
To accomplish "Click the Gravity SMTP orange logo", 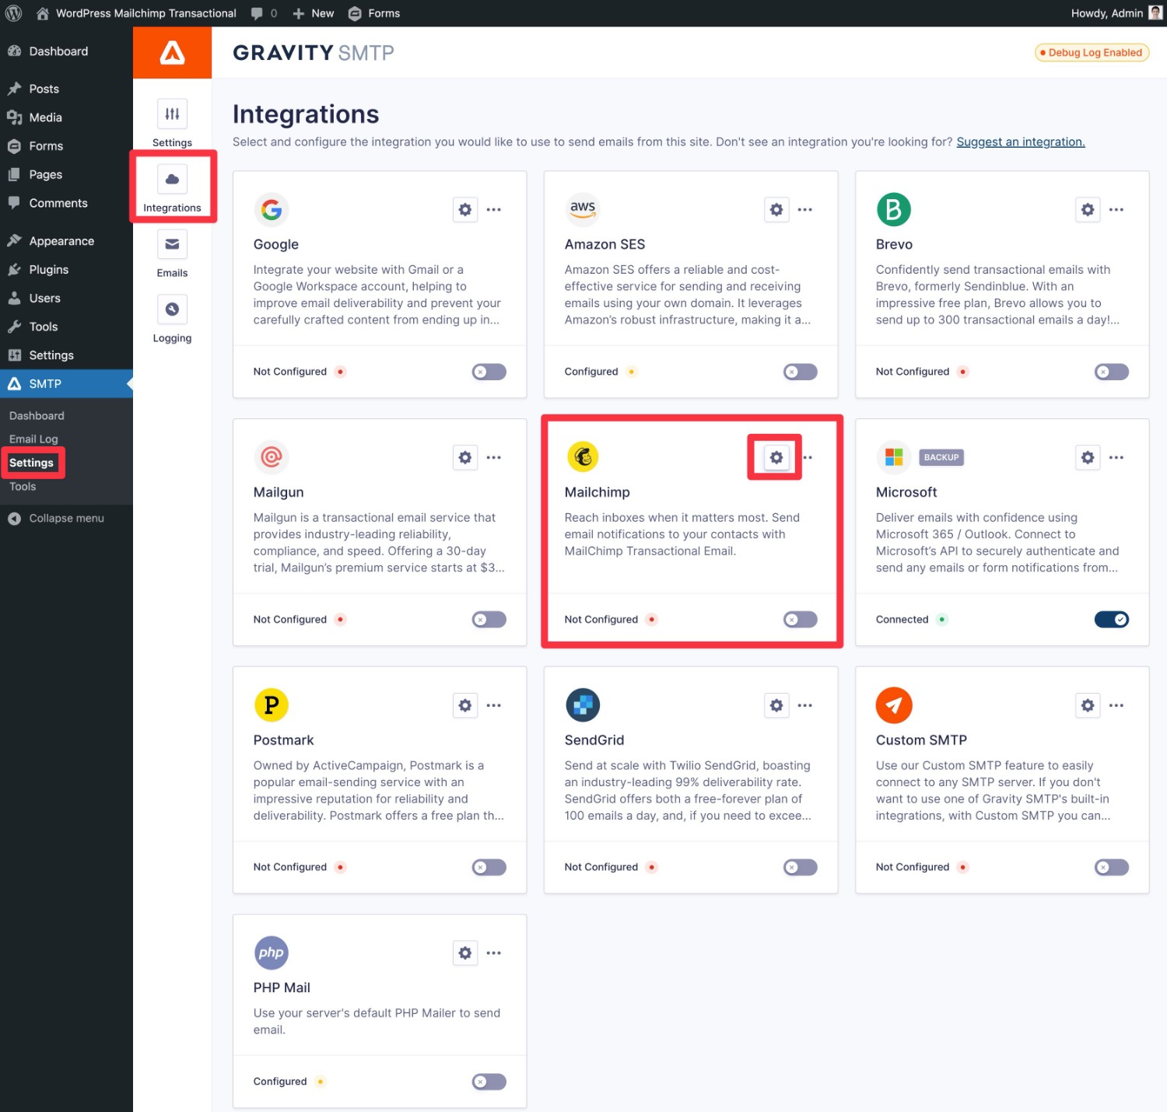I will point(172,53).
